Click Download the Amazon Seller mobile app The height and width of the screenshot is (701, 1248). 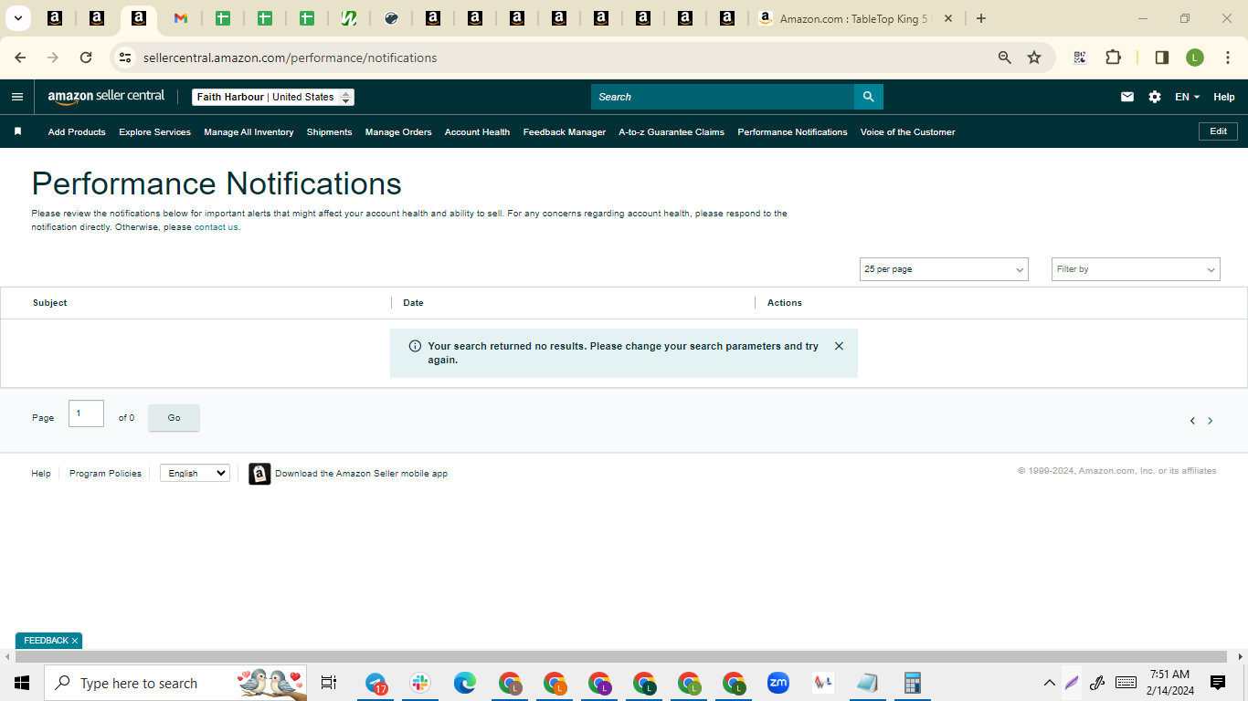(361, 474)
